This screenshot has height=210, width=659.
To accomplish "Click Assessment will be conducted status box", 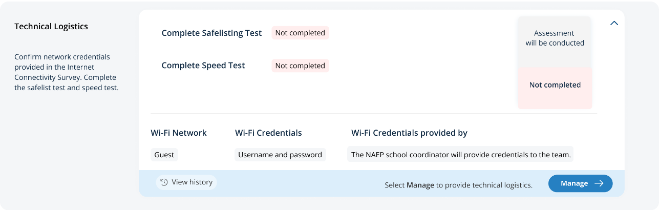I will click(x=555, y=39).
